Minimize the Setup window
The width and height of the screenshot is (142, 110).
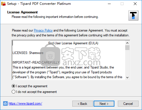coord(109,4)
